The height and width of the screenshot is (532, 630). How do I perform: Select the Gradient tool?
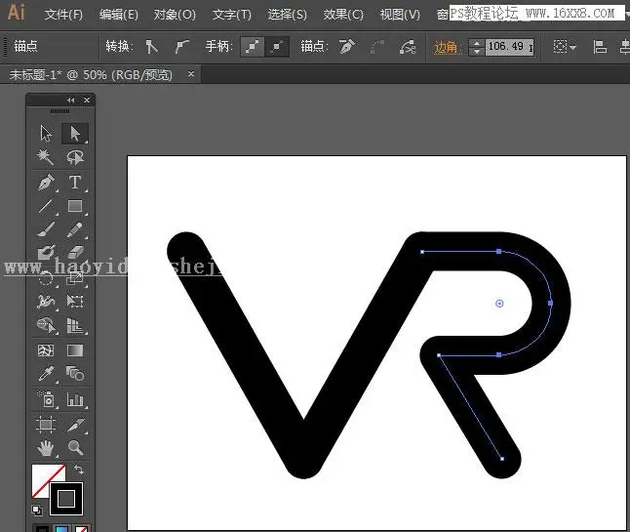75,350
